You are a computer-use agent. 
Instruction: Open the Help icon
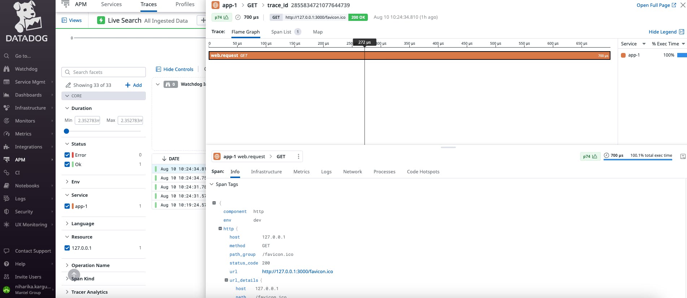6,264
